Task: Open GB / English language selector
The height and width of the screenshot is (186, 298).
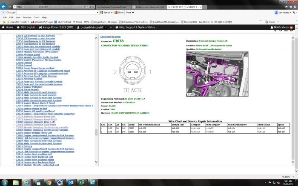Action: coord(26,27)
